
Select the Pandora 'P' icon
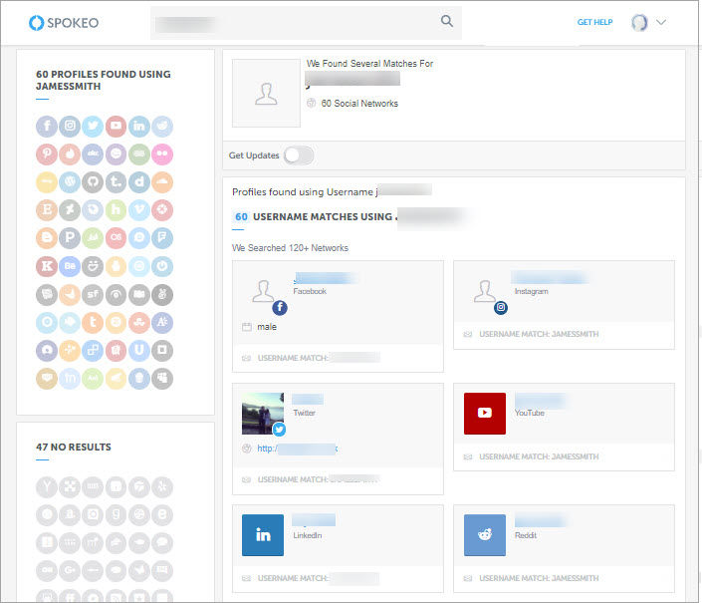[x=70, y=238]
